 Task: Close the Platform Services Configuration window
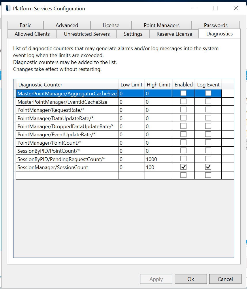[236, 8]
